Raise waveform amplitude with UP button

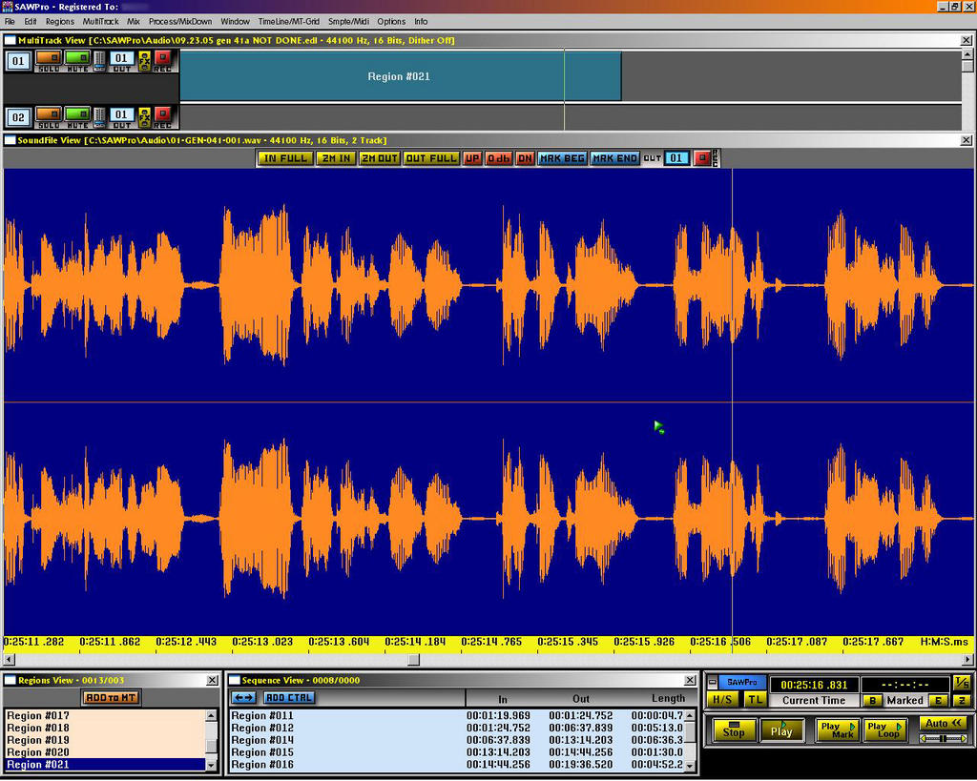coord(472,158)
